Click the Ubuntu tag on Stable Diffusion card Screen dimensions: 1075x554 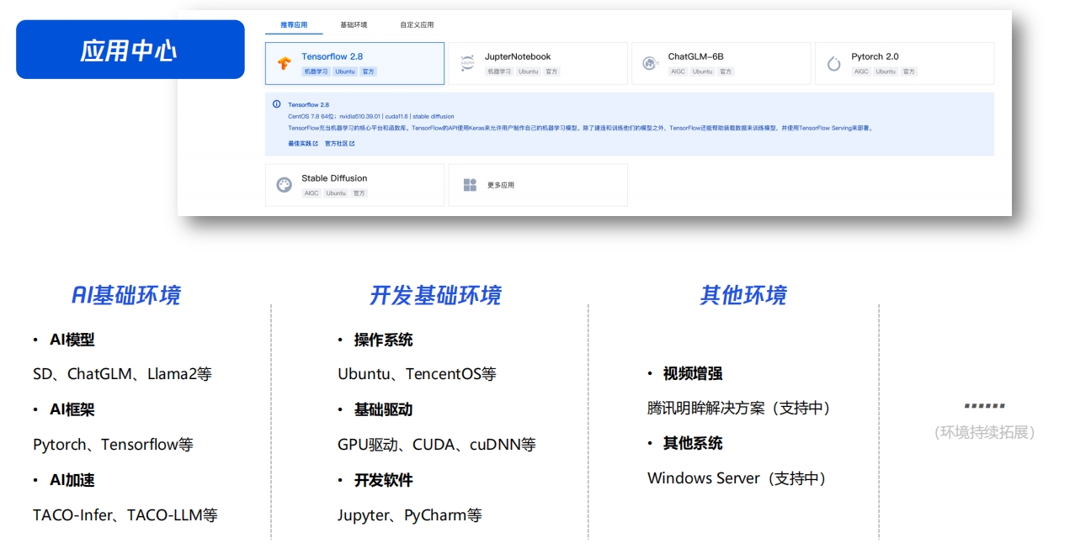(337, 193)
